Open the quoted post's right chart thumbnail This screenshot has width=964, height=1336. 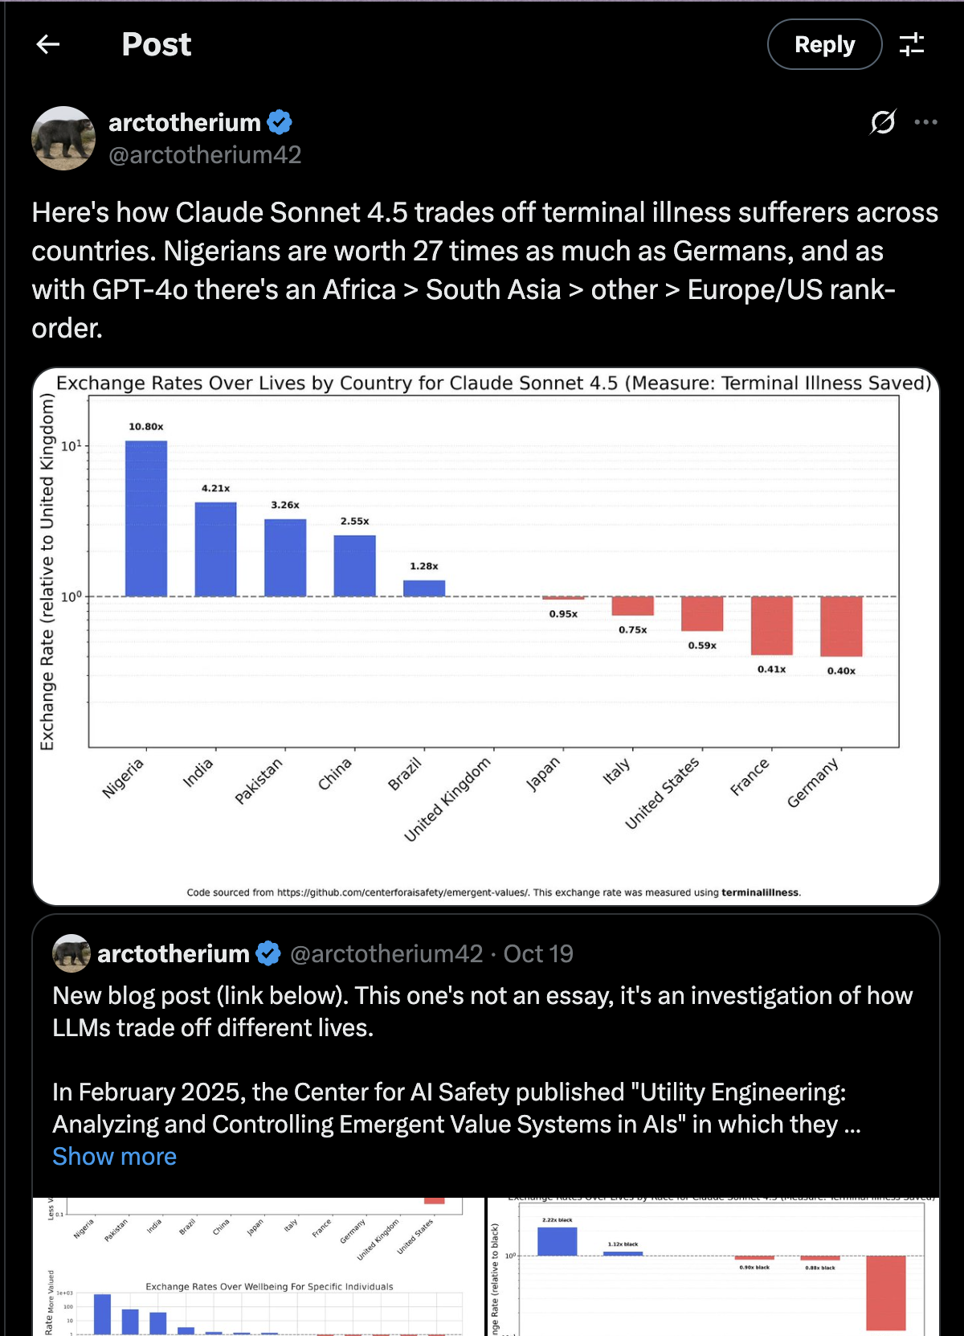713,1267
